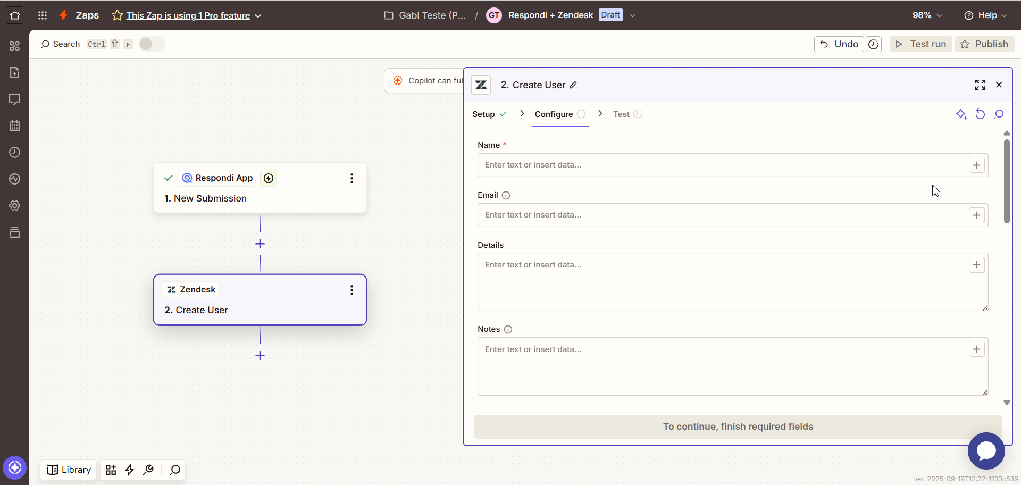The image size is (1021, 485).
Task: Open the sidebar comments icon
Action: point(15,99)
